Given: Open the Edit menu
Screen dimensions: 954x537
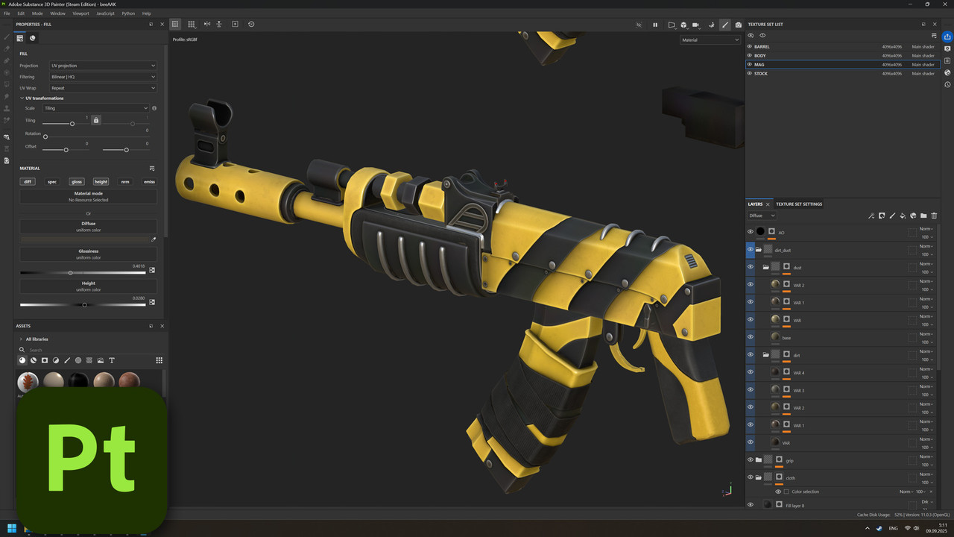Looking at the screenshot, I should click(21, 13).
